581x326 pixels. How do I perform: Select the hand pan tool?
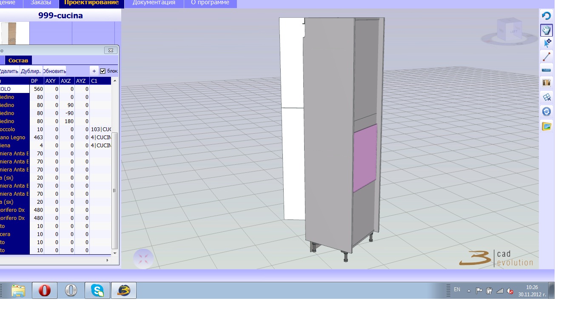point(547,30)
